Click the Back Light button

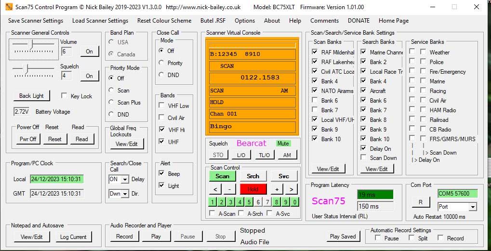pyautogui.click(x=32, y=96)
